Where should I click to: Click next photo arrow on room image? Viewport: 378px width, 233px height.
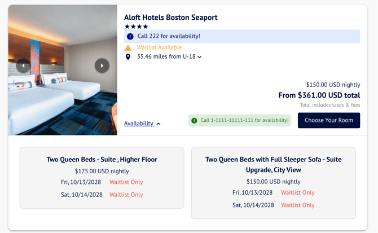102,66
